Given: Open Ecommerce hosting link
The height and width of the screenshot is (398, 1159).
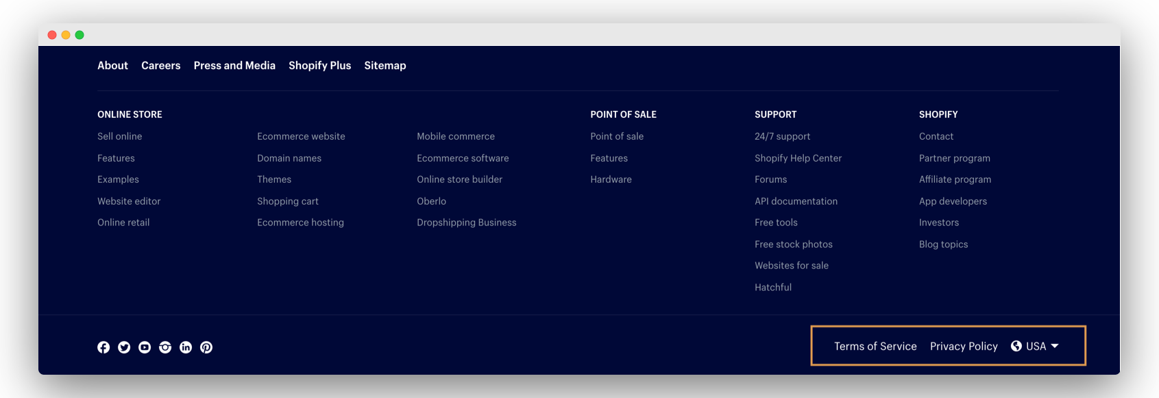Looking at the screenshot, I should [x=300, y=223].
